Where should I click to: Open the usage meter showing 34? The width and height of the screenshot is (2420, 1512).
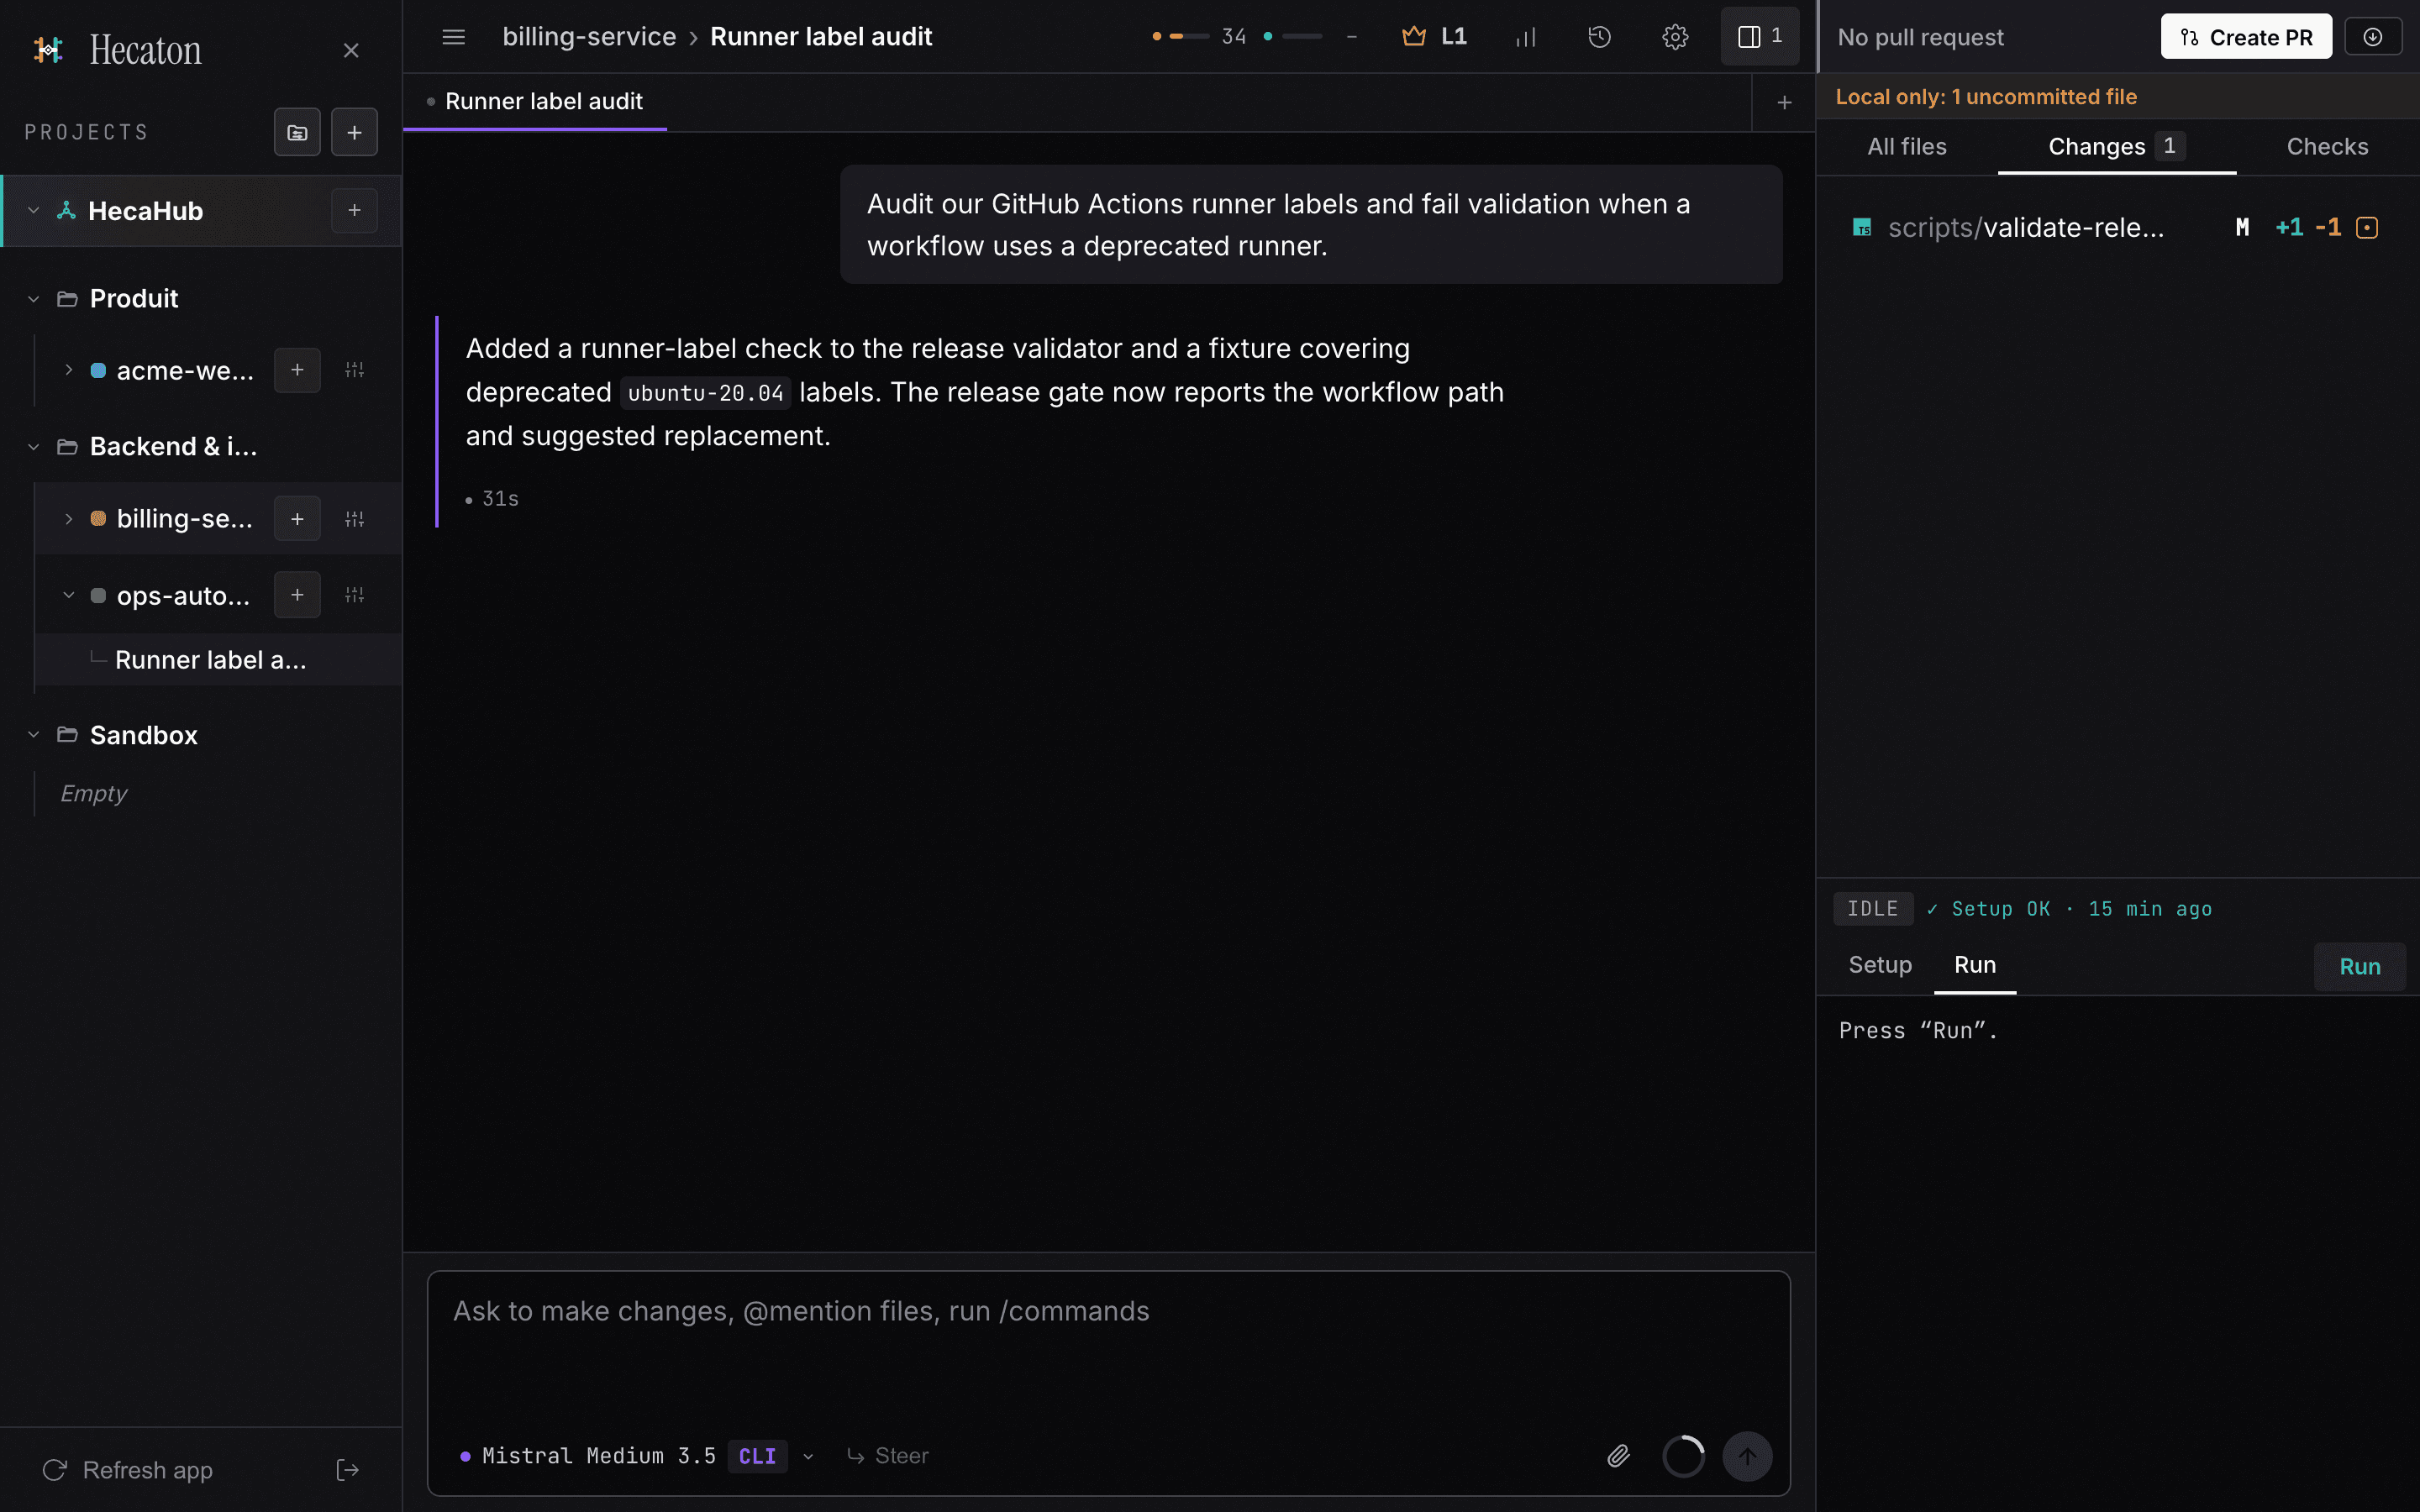point(1199,37)
